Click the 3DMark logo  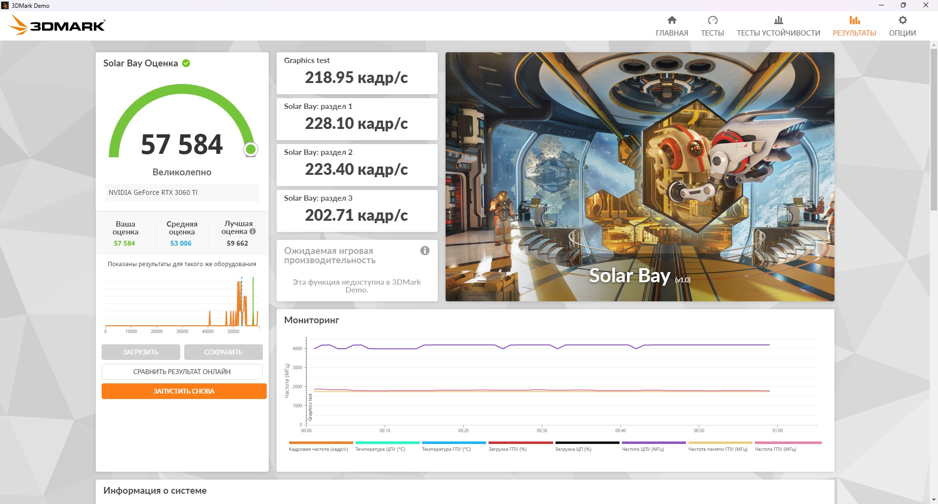tap(57, 25)
